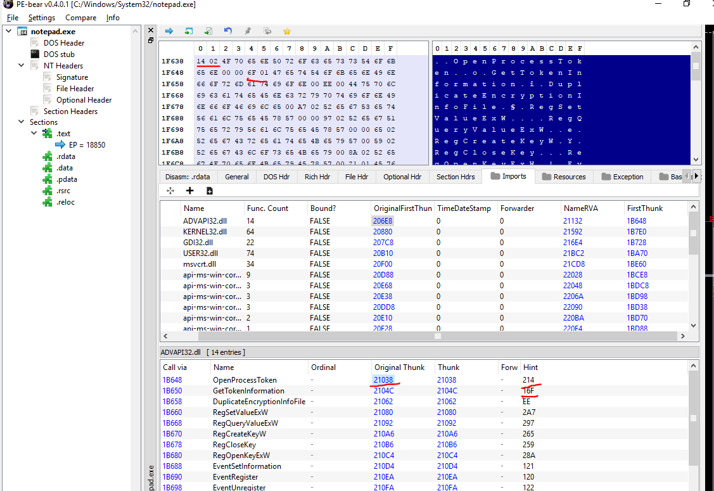Switch to the Optional Hdr tab
This screenshot has width=714, height=491.
click(x=402, y=177)
